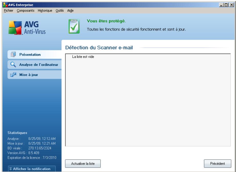Viewport: 236px width, 172px height.
Task: Click the Mise à jour update icon
Action: pyautogui.click(x=13, y=75)
